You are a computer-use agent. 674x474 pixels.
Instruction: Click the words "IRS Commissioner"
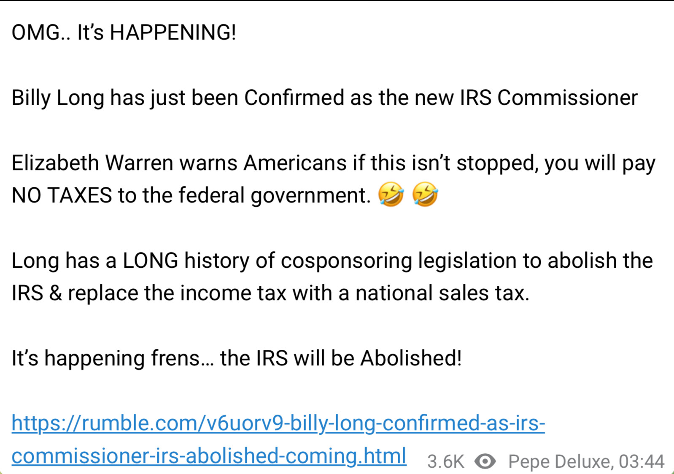(x=548, y=98)
